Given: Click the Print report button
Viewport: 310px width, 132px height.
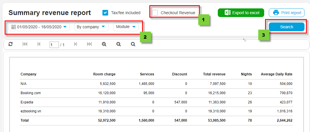Looking at the screenshot, I should coord(287,13).
